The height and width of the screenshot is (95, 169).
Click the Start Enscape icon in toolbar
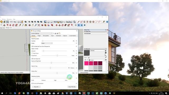2,22
